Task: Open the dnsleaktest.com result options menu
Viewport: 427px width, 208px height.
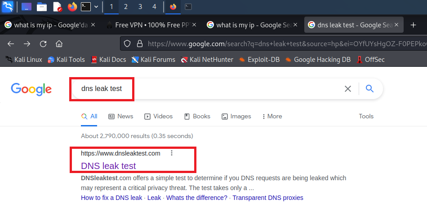Action: pyautogui.click(x=172, y=153)
